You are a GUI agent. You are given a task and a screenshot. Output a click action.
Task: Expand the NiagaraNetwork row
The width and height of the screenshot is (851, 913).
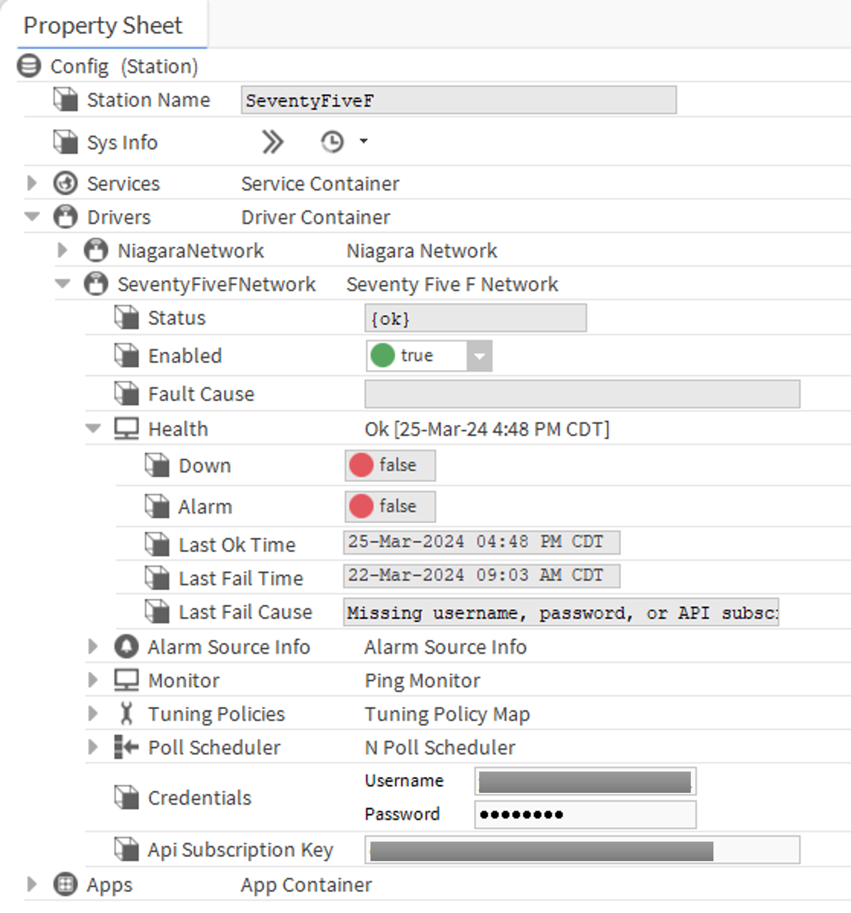point(63,250)
